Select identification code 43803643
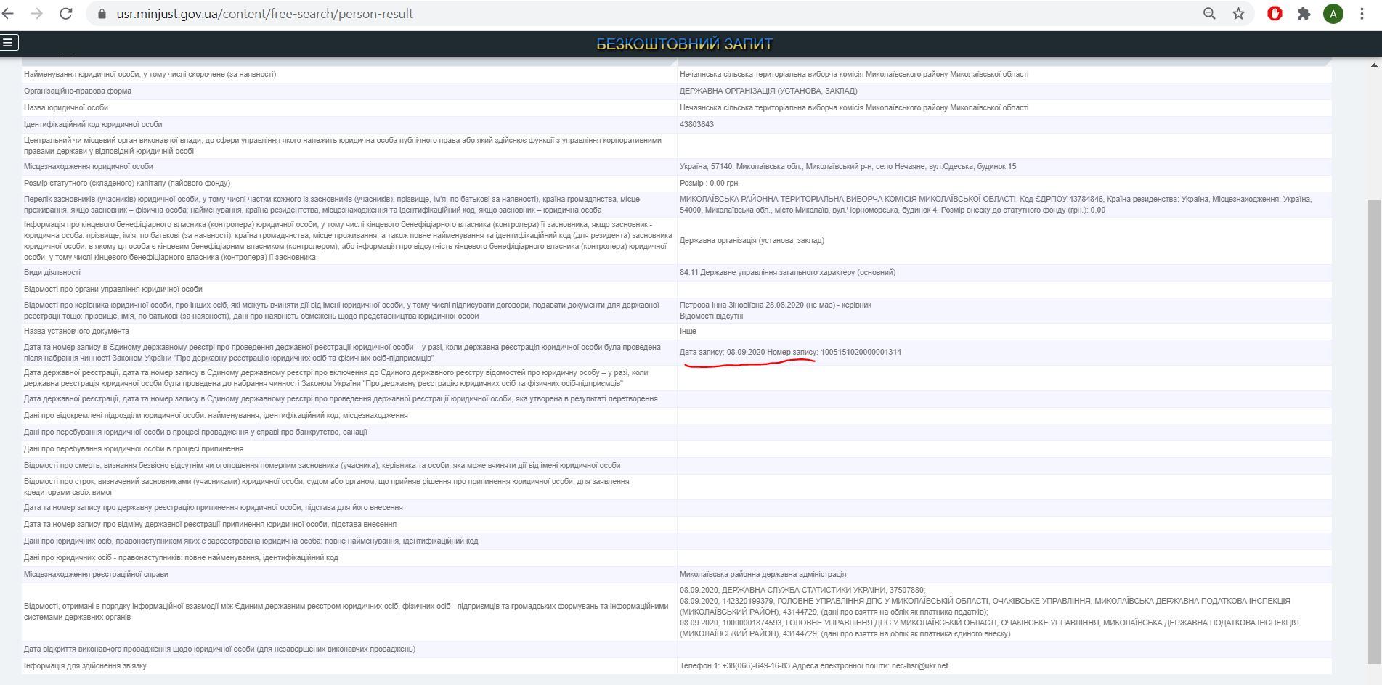This screenshot has height=685, width=1382. (696, 124)
